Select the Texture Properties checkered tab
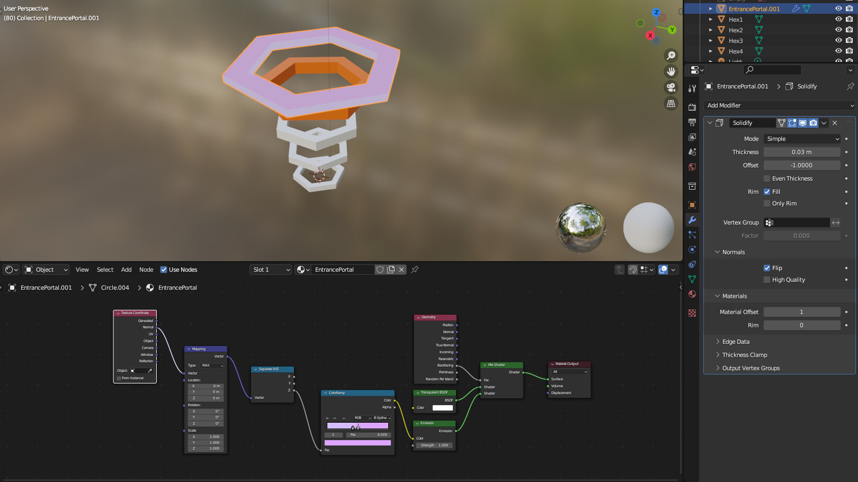Viewport: 858px width, 482px height. coord(692,313)
